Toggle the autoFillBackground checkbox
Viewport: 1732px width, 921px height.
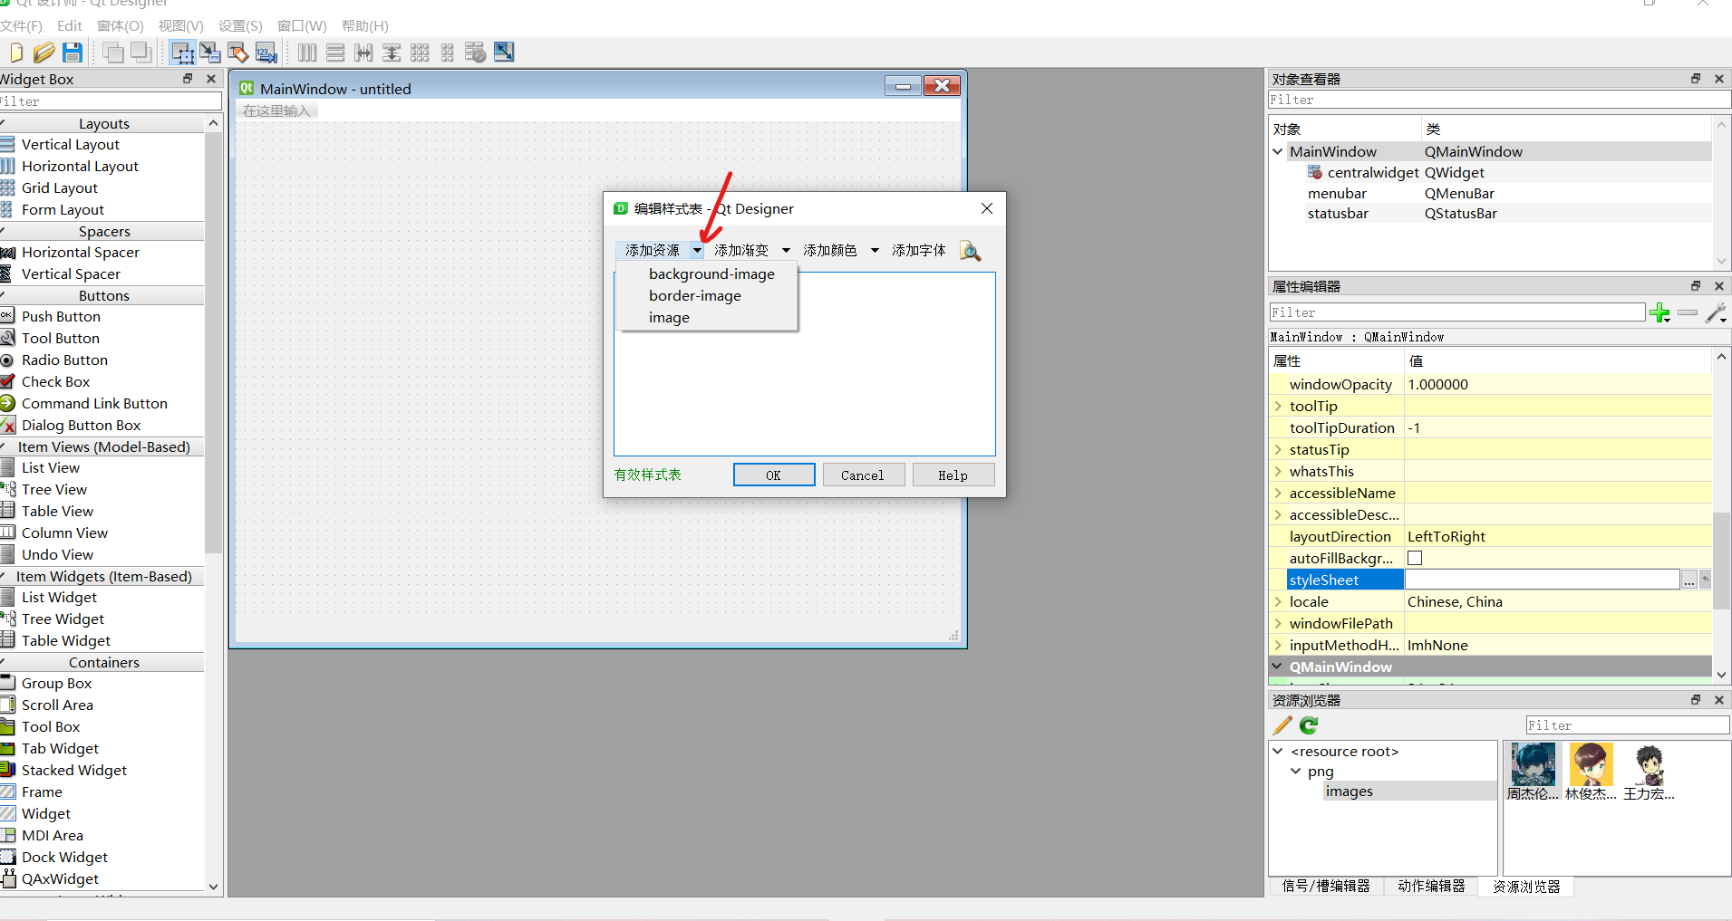pyautogui.click(x=1415, y=558)
